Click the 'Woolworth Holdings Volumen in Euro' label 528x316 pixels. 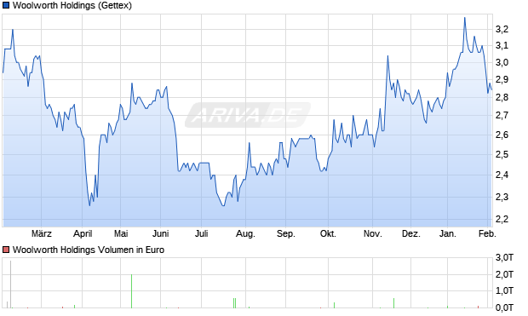[89, 250]
